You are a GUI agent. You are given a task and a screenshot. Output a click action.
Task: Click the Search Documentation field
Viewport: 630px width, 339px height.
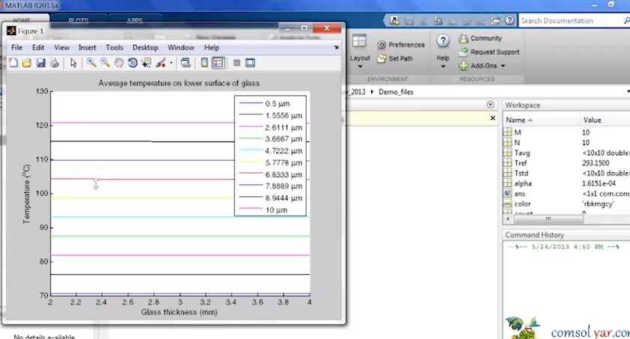[x=569, y=21]
